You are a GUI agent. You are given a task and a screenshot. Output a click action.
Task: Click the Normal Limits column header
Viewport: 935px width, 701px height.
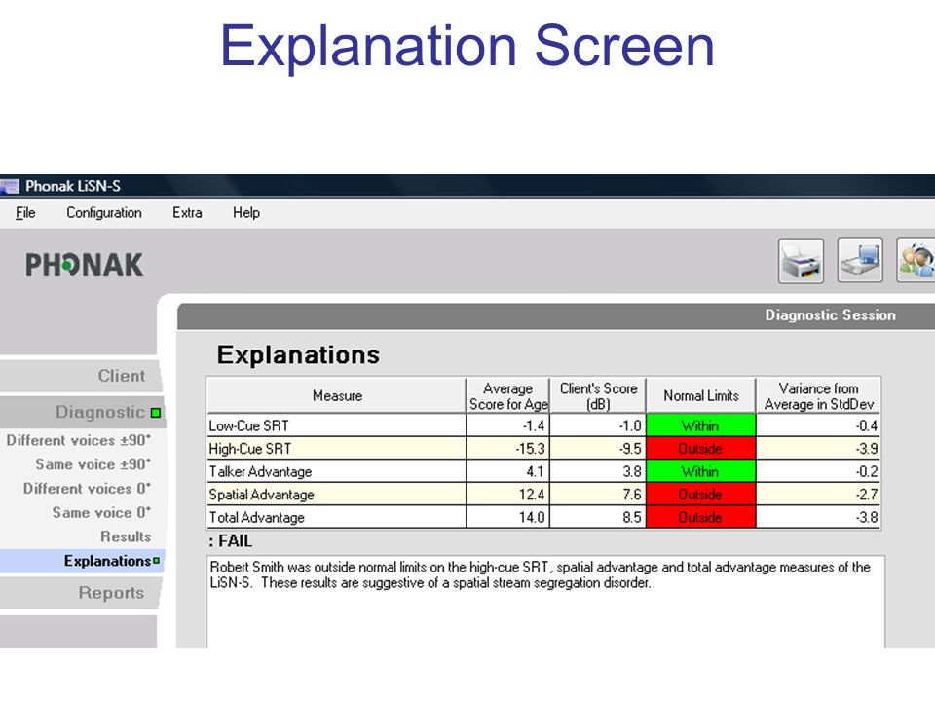[701, 396]
